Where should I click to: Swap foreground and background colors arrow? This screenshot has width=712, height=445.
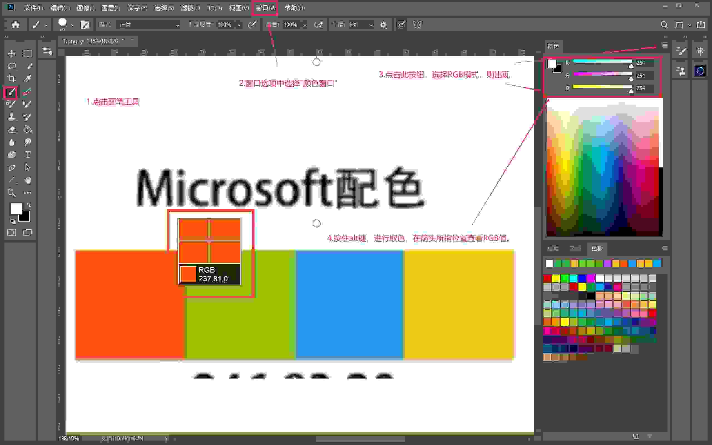tap(29, 205)
